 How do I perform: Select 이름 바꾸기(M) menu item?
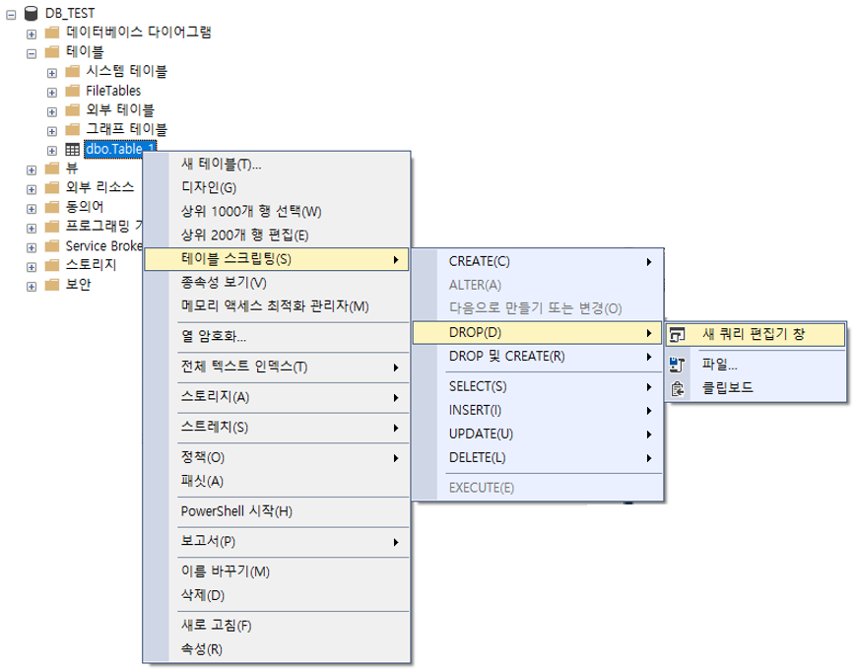(277, 571)
